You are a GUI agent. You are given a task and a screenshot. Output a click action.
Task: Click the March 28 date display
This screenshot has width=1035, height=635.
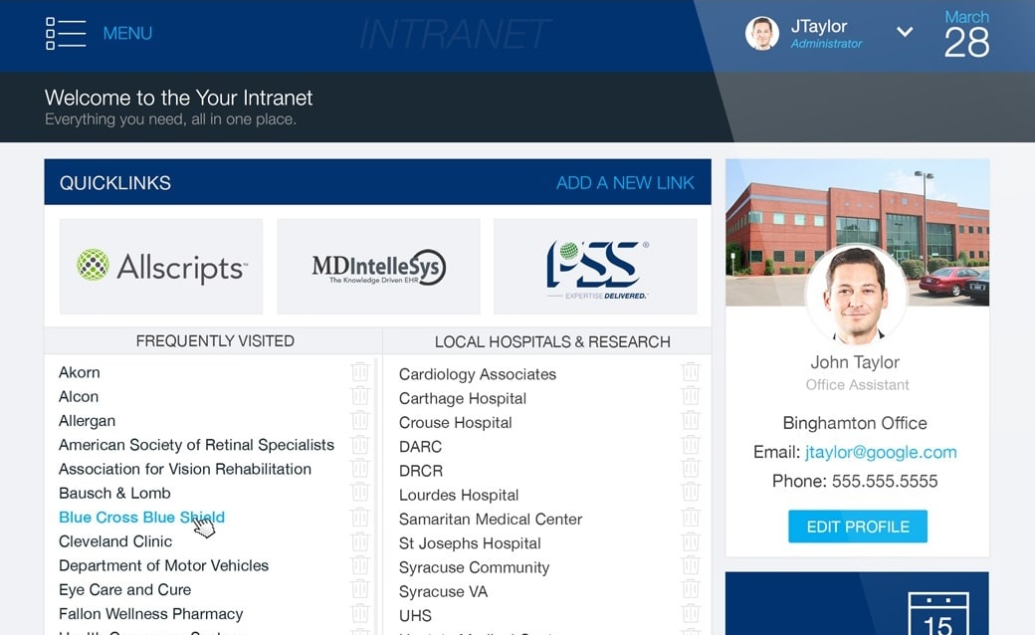point(966,34)
